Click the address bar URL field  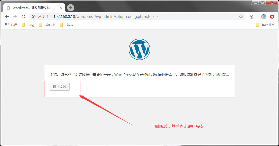[x=137, y=17]
